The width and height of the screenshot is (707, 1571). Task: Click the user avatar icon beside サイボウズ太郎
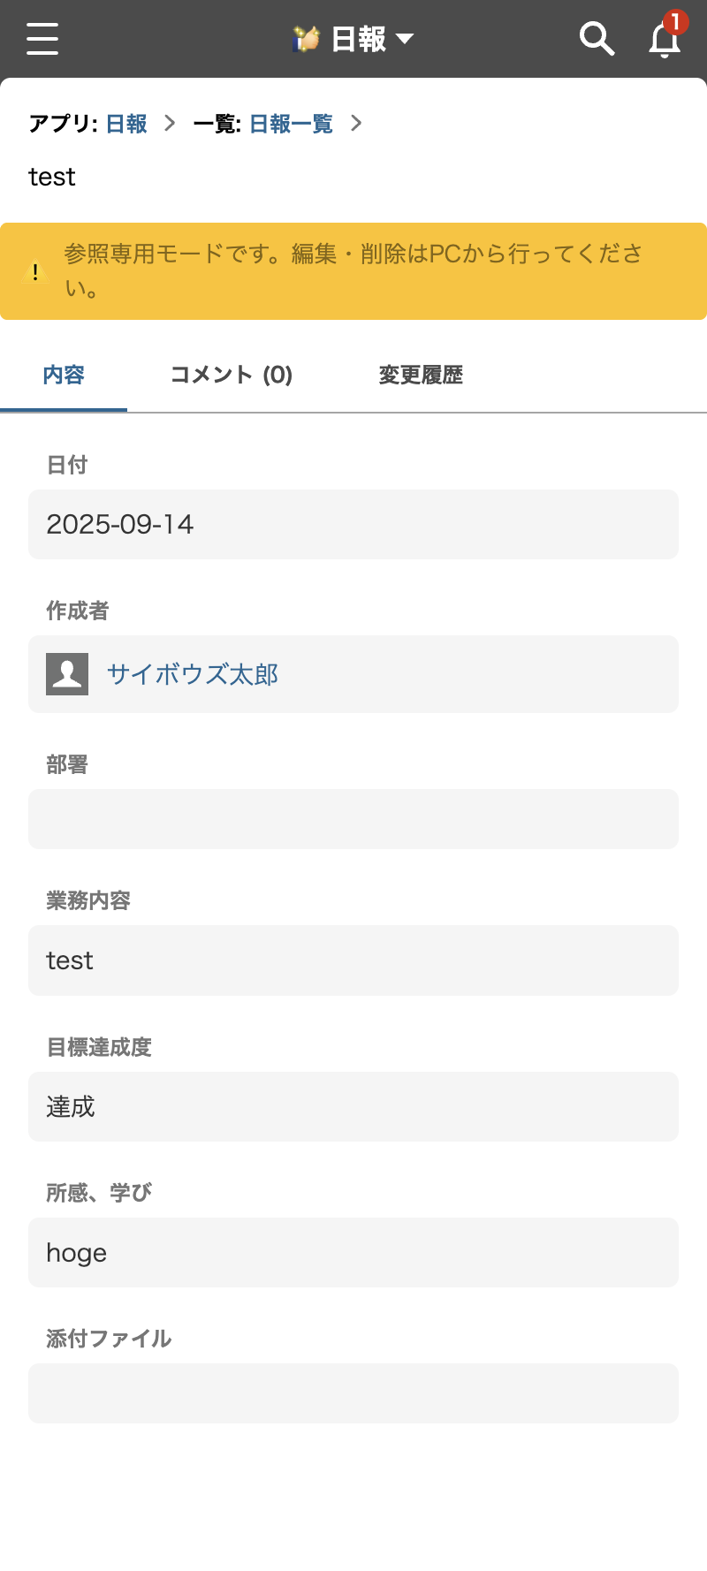click(66, 673)
